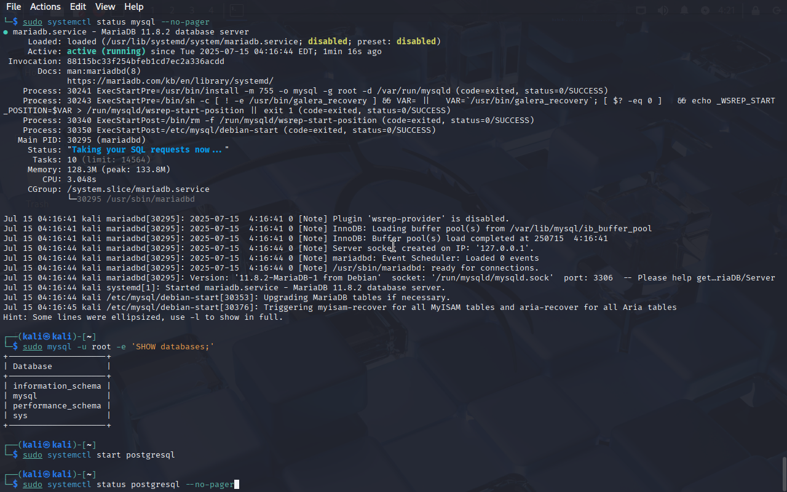Screen dimensions: 787x492
Task: Open the File menu
Action: point(14,7)
